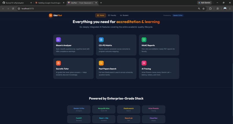Click the browser forward arrow
Screen dimensions: 233x124
[x=8, y=9]
